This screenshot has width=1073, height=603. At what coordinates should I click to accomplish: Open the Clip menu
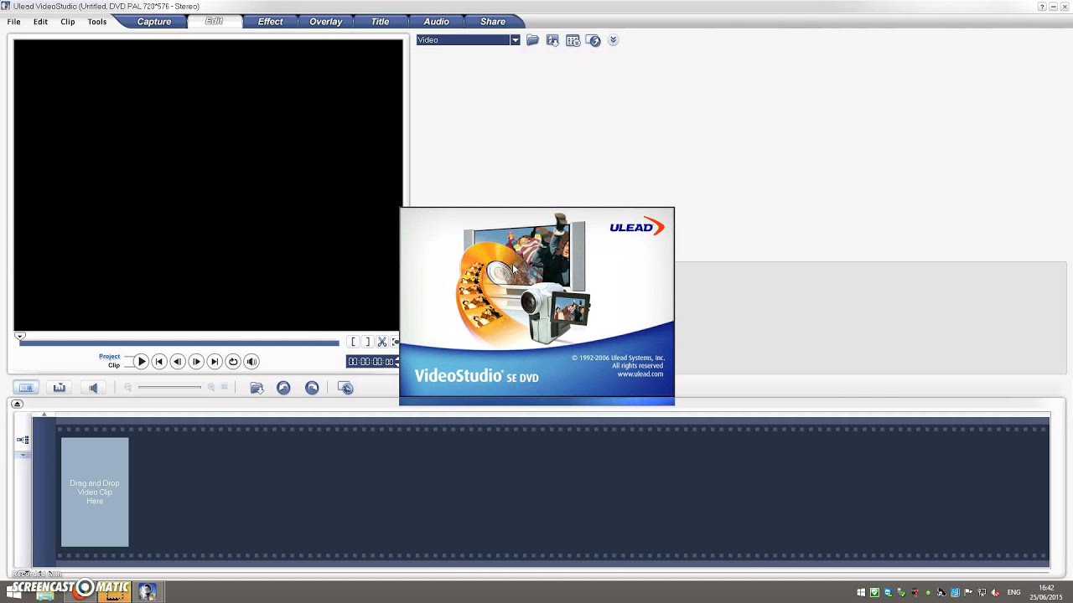pyautogui.click(x=68, y=22)
